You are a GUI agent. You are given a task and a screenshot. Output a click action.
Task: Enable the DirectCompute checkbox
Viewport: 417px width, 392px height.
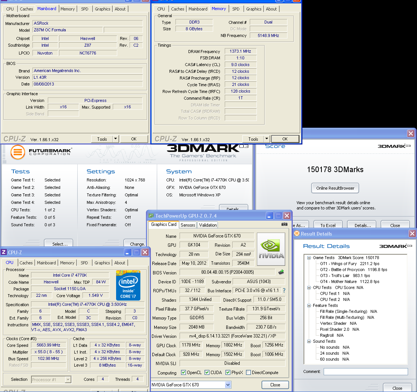click(x=248, y=372)
